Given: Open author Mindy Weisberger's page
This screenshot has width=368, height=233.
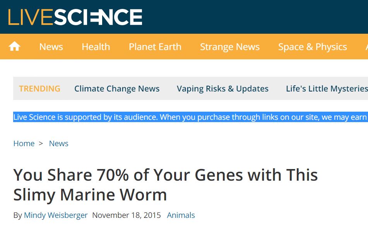Looking at the screenshot, I should (56, 215).
